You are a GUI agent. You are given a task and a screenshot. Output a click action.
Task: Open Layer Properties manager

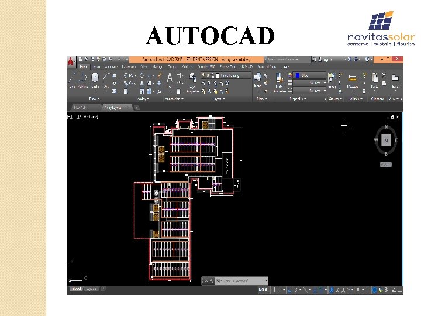click(x=192, y=83)
